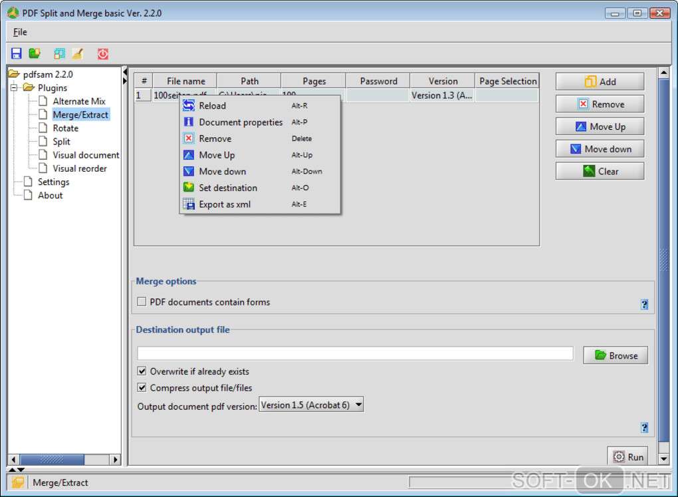Uncheck Overwrite if already exists

point(142,371)
